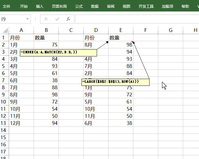Select cell D2 with 8月

pyautogui.click(x=96, y=45)
